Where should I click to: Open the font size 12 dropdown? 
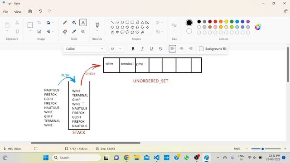click(116, 49)
